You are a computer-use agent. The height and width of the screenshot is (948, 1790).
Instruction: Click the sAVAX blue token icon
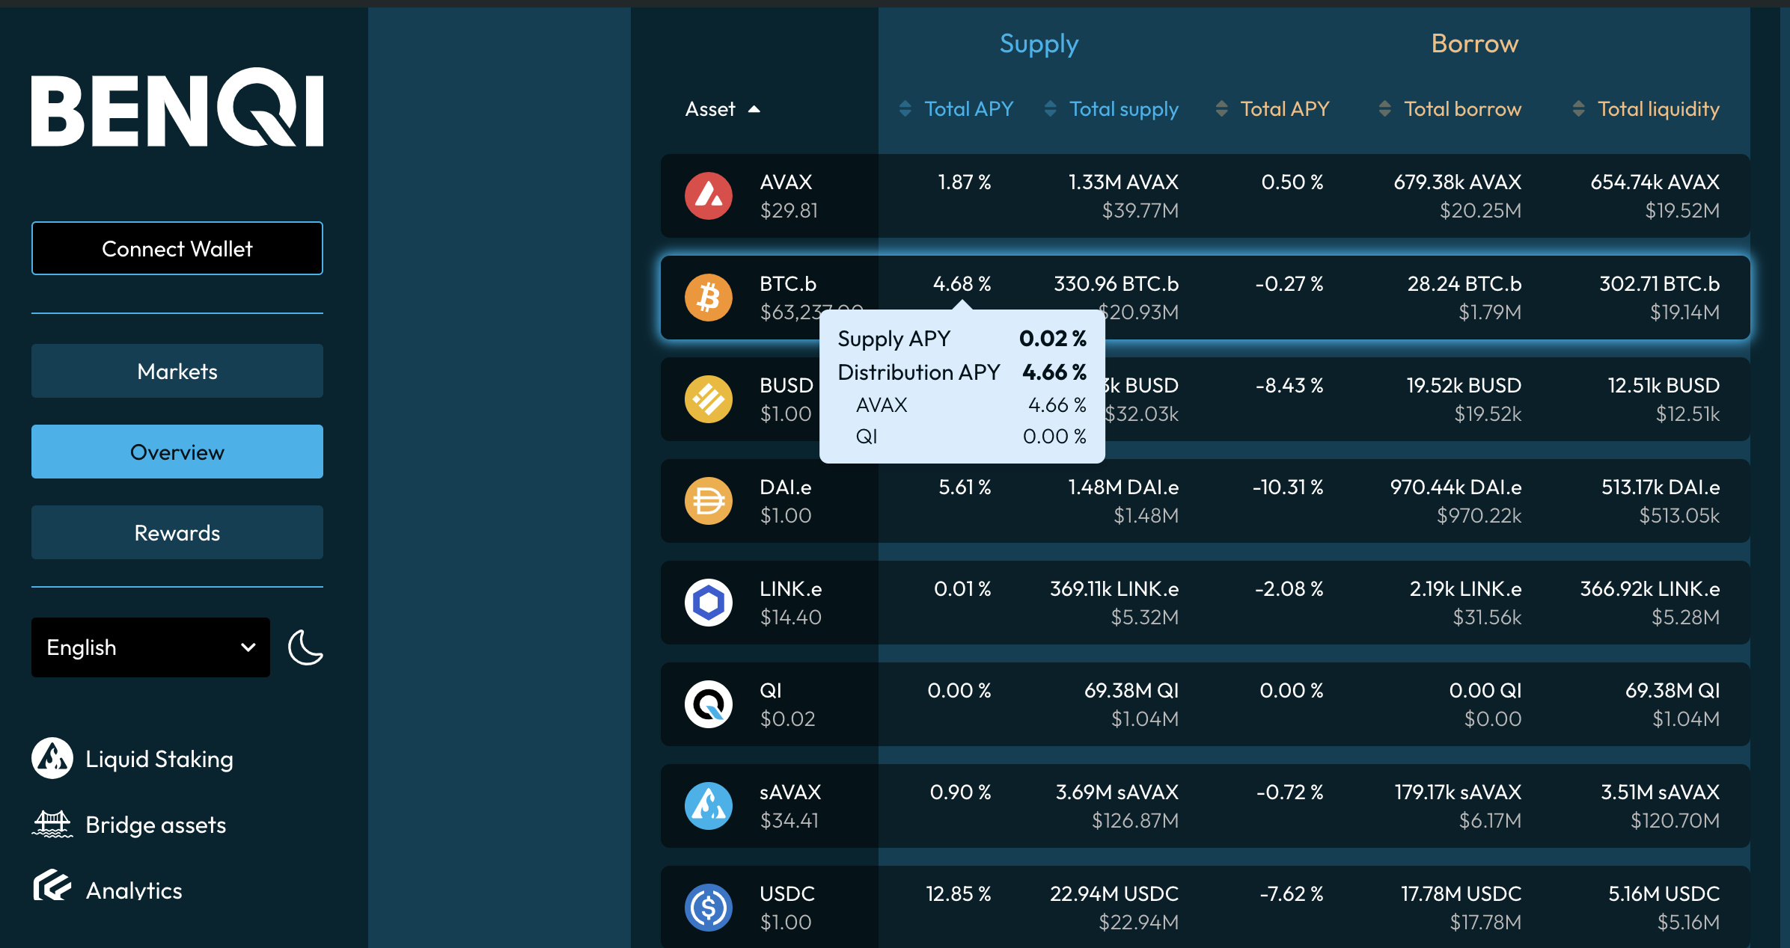[708, 806]
